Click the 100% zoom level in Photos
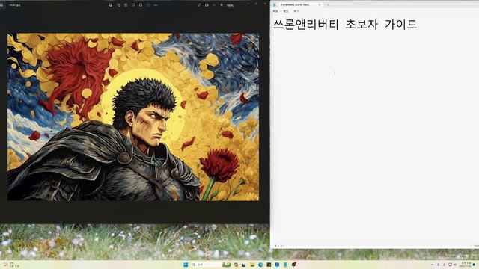479x269 pixels. [230, 5]
